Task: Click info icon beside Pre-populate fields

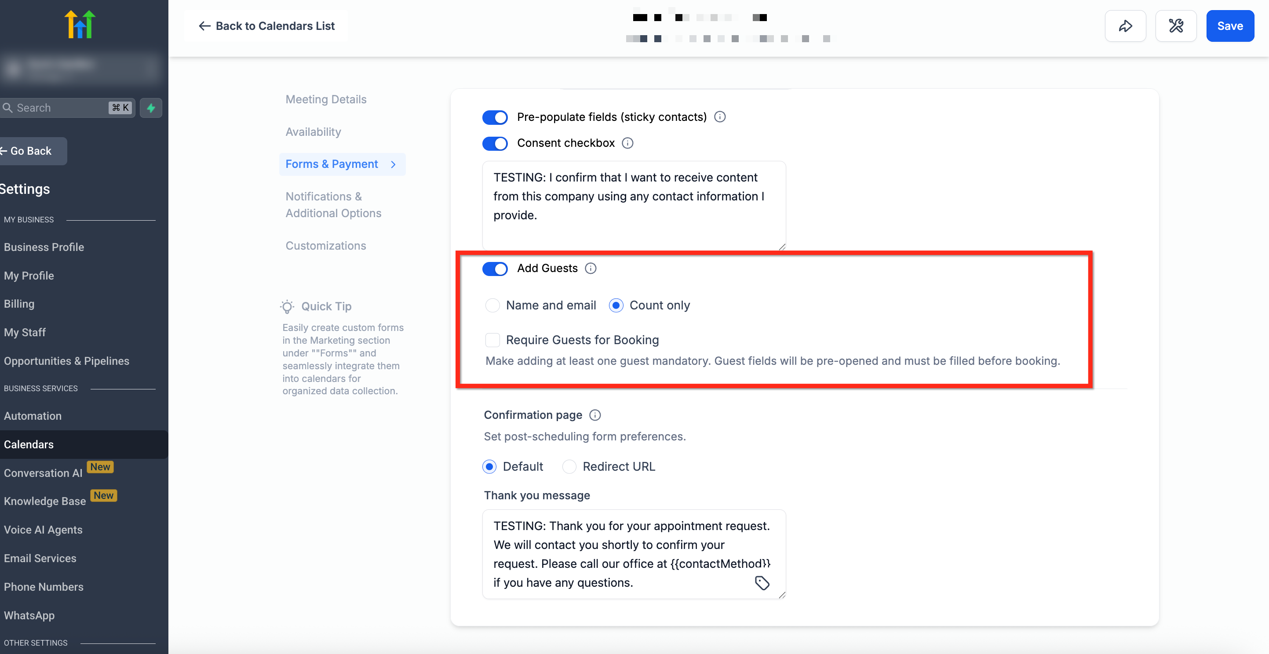Action: [x=719, y=117]
